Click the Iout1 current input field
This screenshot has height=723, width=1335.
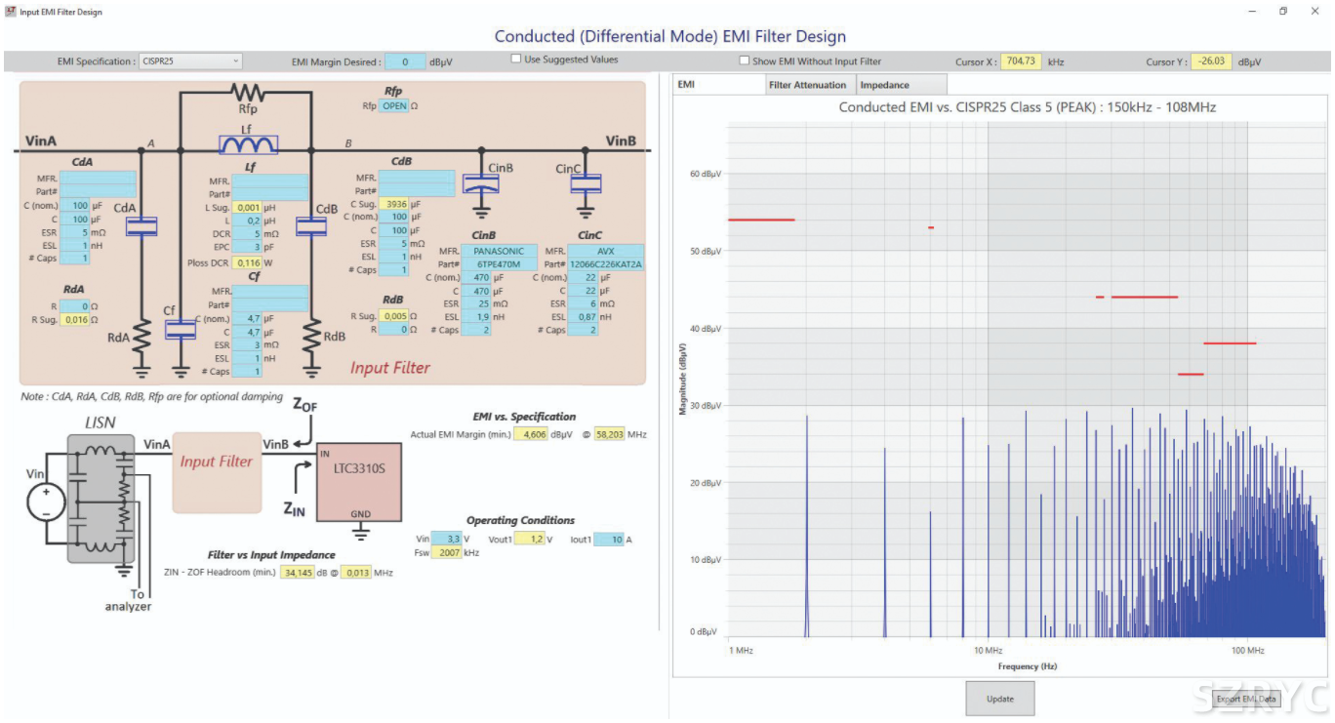click(x=610, y=540)
